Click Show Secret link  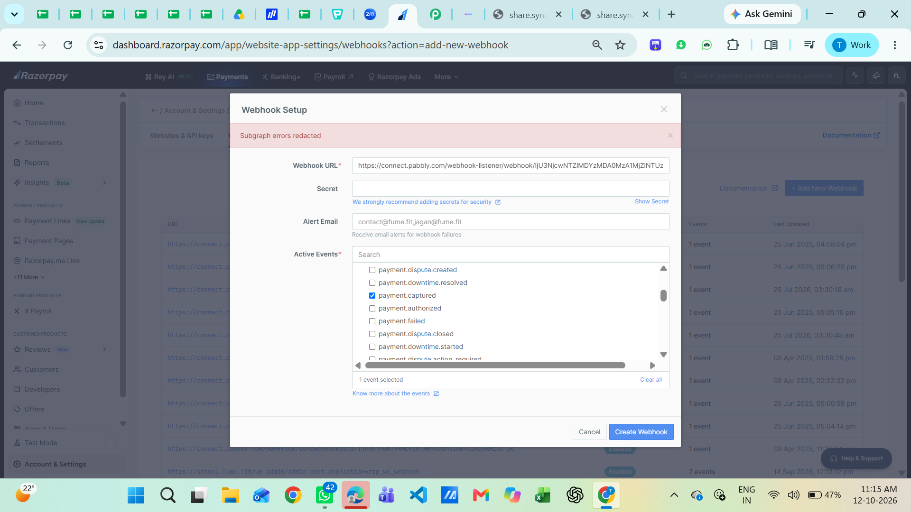click(x=651, y=201)
